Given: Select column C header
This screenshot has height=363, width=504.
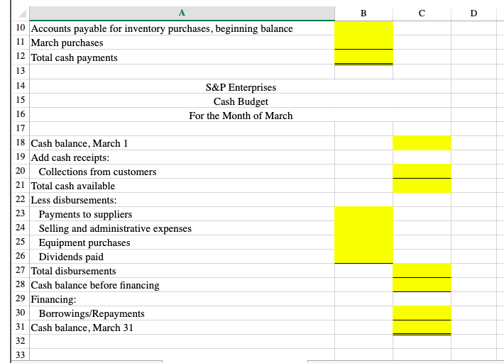Looking at the screenshot, I should 422,13.
